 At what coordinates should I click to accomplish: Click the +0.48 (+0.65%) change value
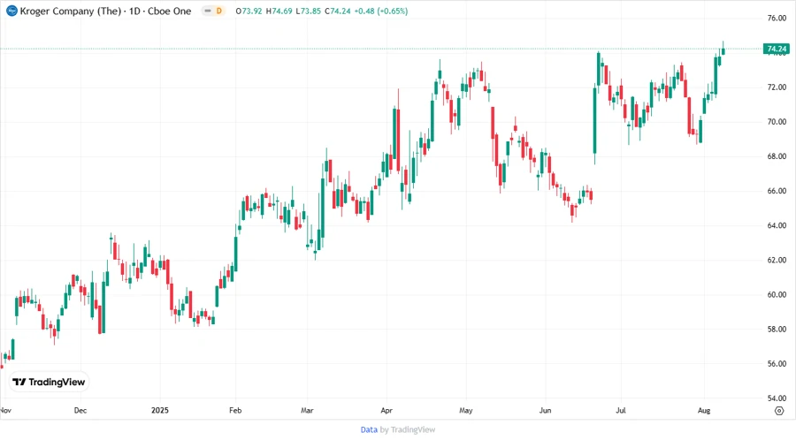coord(381,11)
